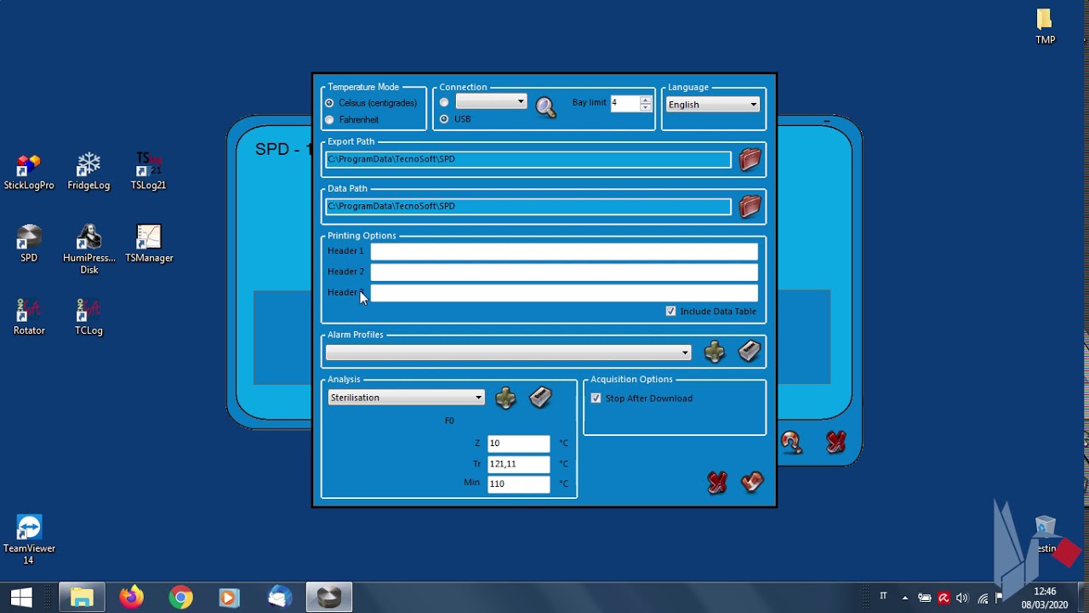
Task: Confirm settings with the checkmark icon
Action: (752, 483)
